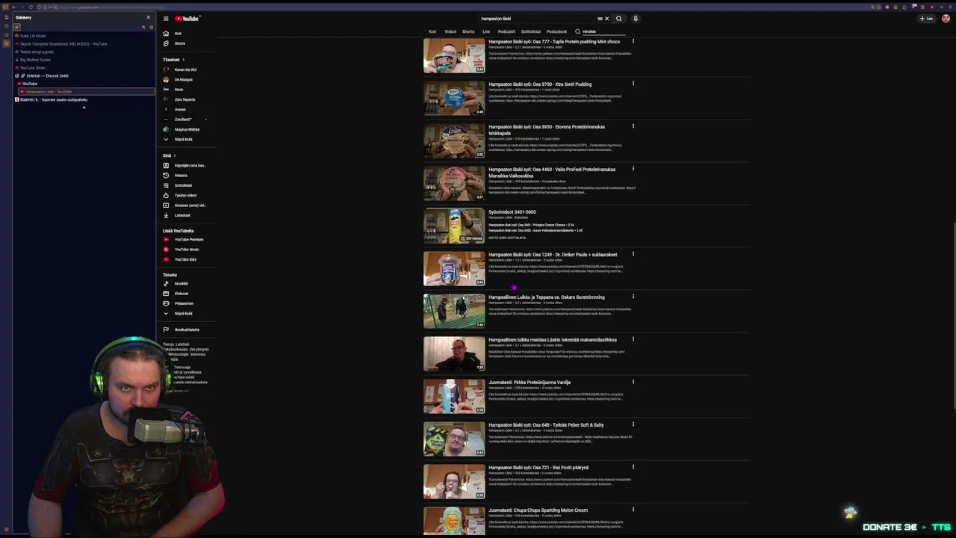Open the Xtra Swirl Pudding video thumbnail
Screen dimensions: 956x538
click(x=454, y=99)
